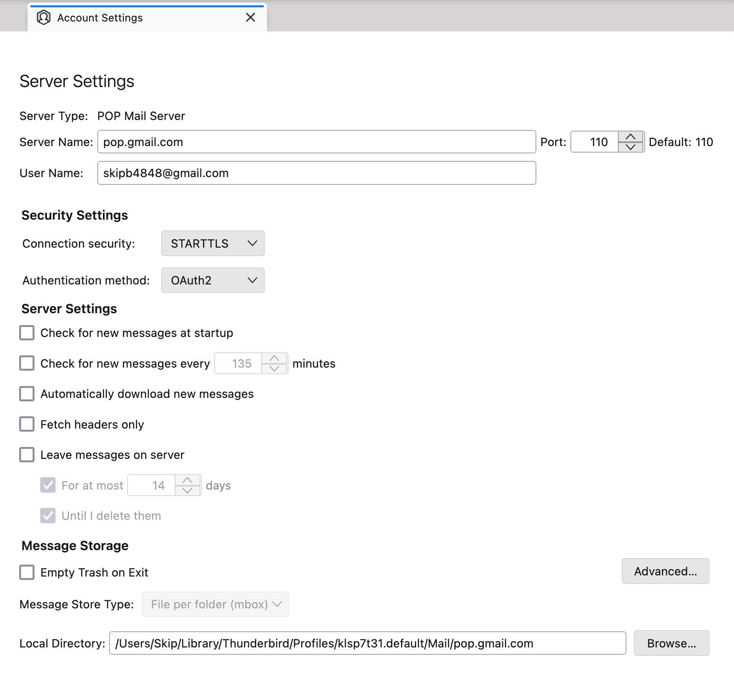Click the Default: 110 label
Screen dimensions: 734x690
[x=681, y=142]
